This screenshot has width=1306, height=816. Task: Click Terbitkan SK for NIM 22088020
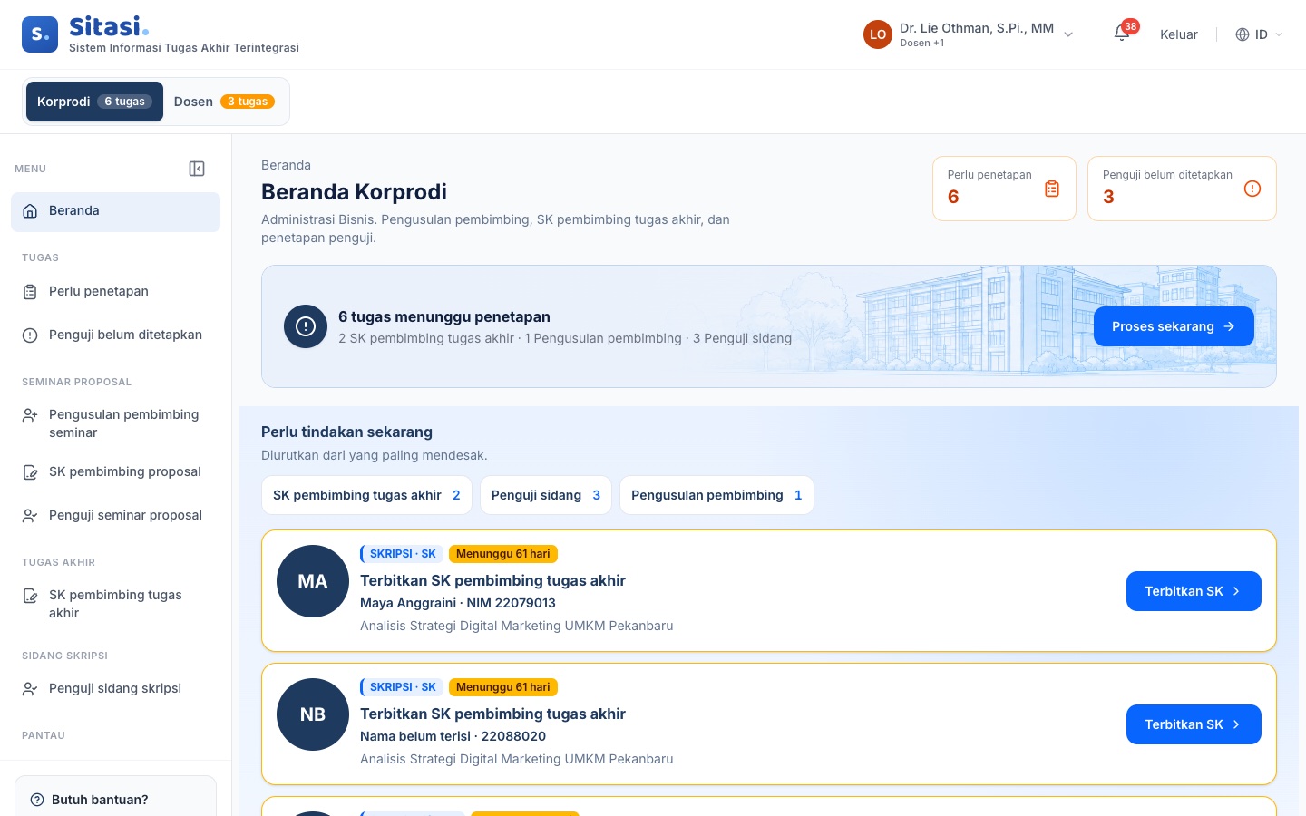pyautogui.click(x=1194, y=724)
